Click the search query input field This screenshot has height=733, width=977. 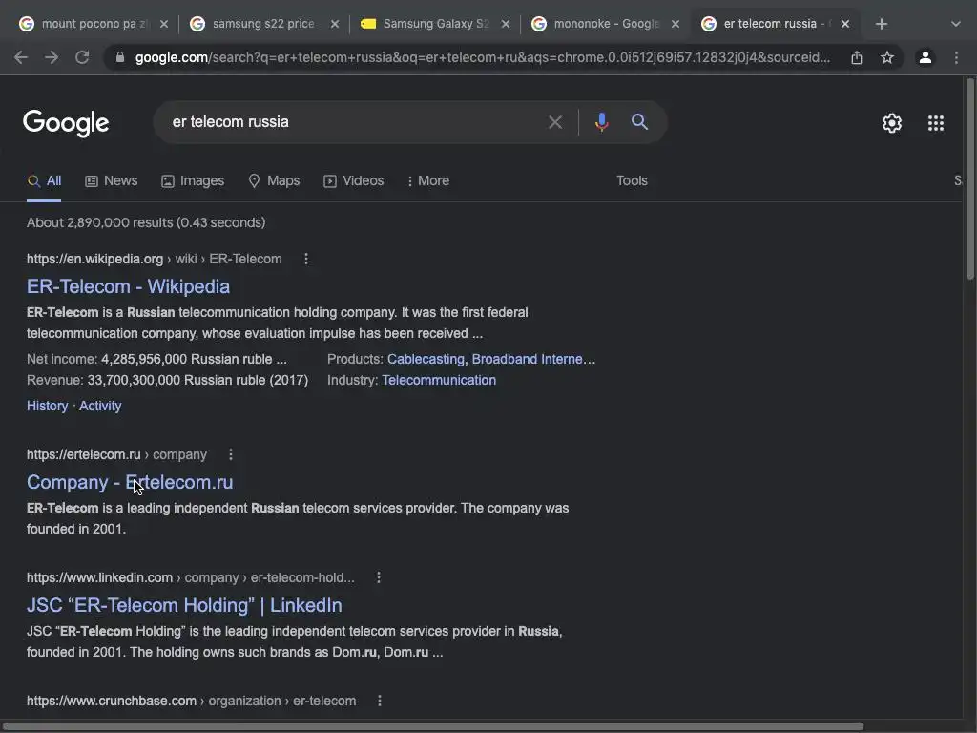pos(352,121)
